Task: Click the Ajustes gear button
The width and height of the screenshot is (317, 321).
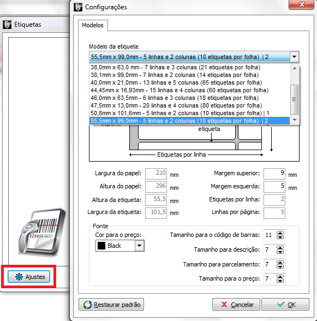Action: (29, 277)
